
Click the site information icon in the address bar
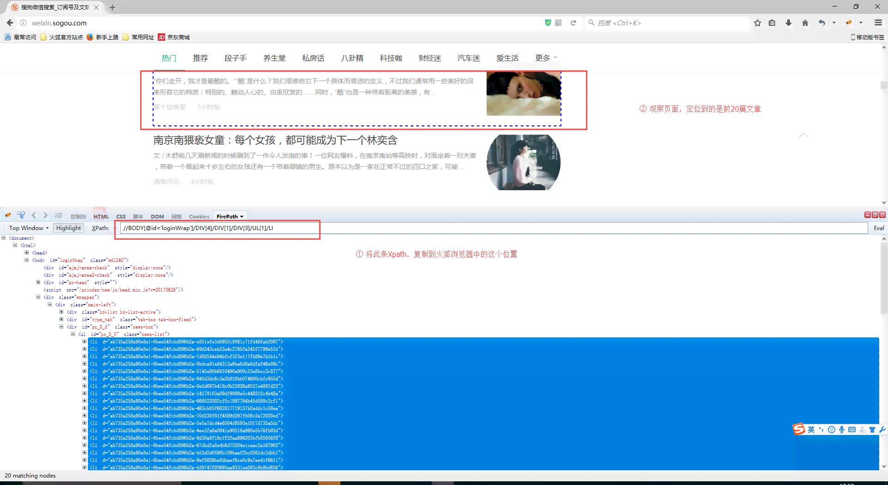click(23, 23)
